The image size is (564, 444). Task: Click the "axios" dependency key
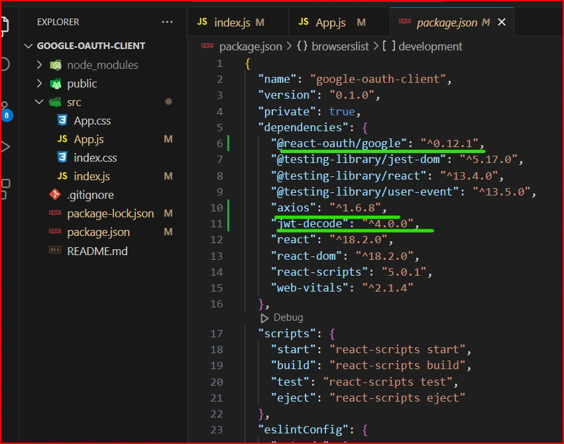tap(293, 207)
